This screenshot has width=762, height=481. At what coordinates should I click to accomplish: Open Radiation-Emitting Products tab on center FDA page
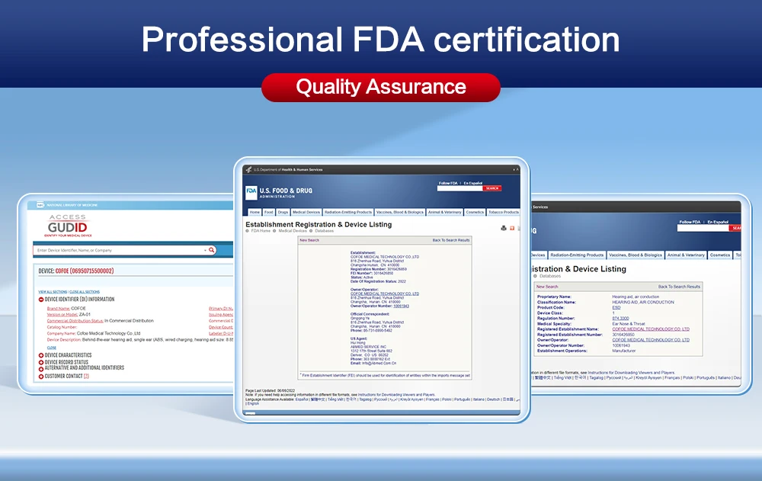click(x=348, y=213)
